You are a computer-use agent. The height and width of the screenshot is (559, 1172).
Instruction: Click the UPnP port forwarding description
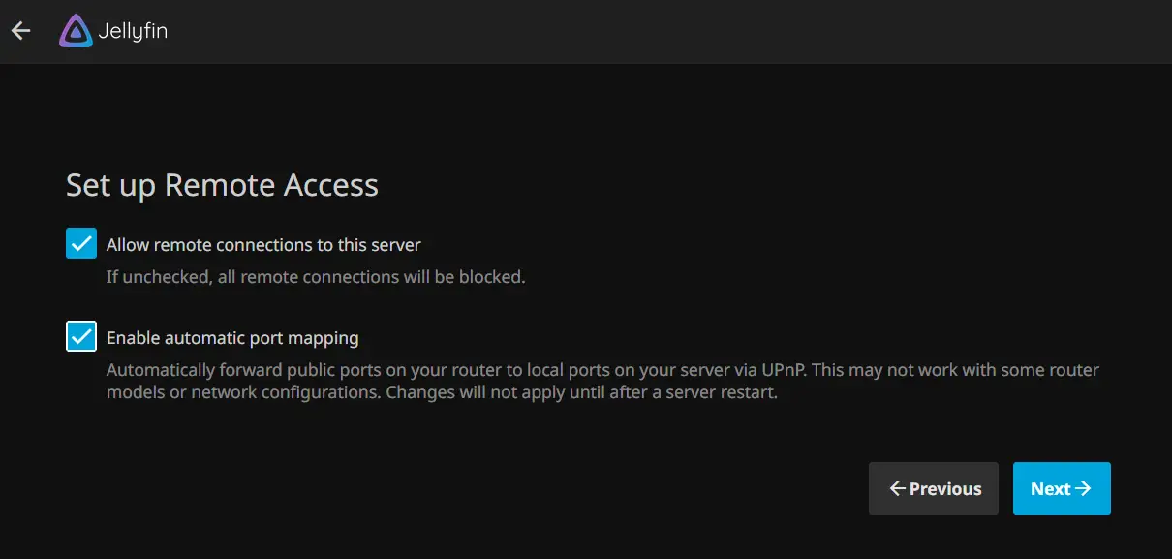[x=602, y=382]
